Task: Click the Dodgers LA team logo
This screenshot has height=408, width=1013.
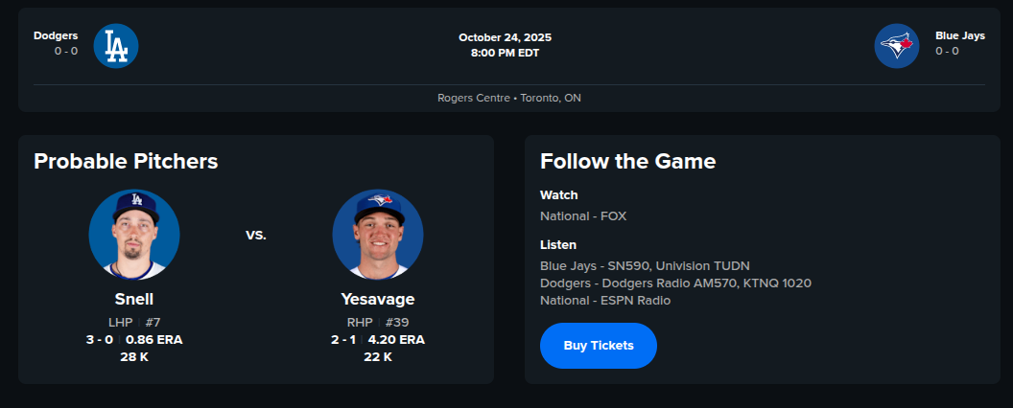Action: [x=116, y=46]
